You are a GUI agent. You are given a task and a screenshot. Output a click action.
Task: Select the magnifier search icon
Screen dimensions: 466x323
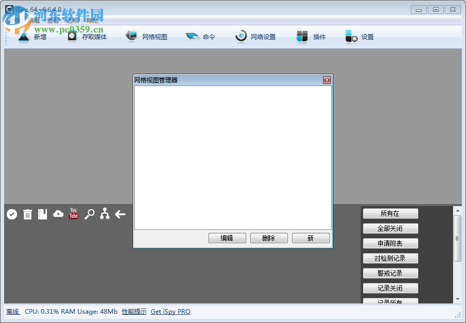point(89,214)
